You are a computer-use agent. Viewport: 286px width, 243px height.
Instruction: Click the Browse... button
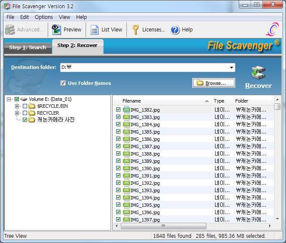coord(214,83)
